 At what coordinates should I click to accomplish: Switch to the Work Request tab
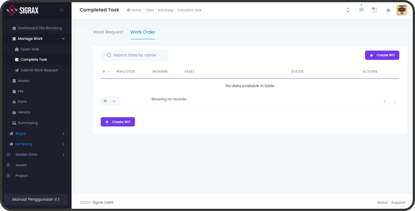pos(108,32)
